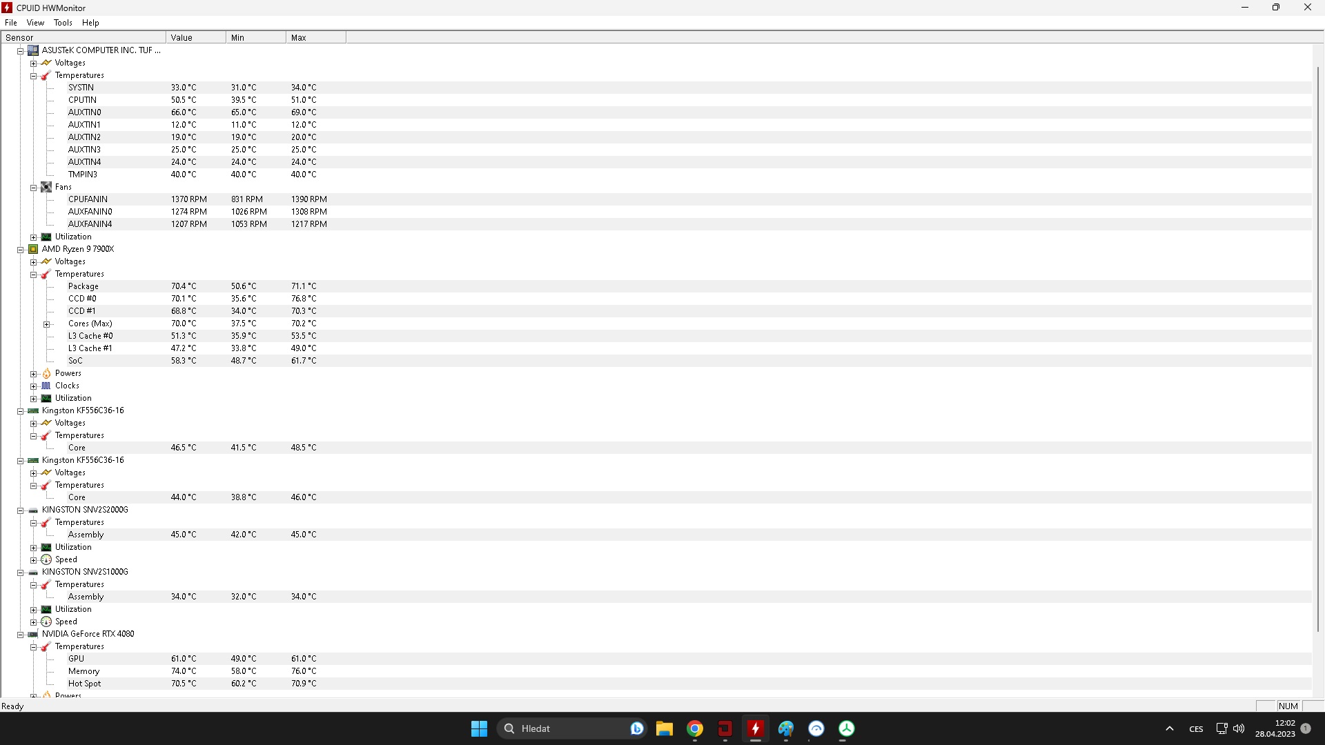Screen dimensions: 1325x745
Task: Click Speed gauge icon under KINGSTON SNV2S2000G
Action: pos(46,559)
